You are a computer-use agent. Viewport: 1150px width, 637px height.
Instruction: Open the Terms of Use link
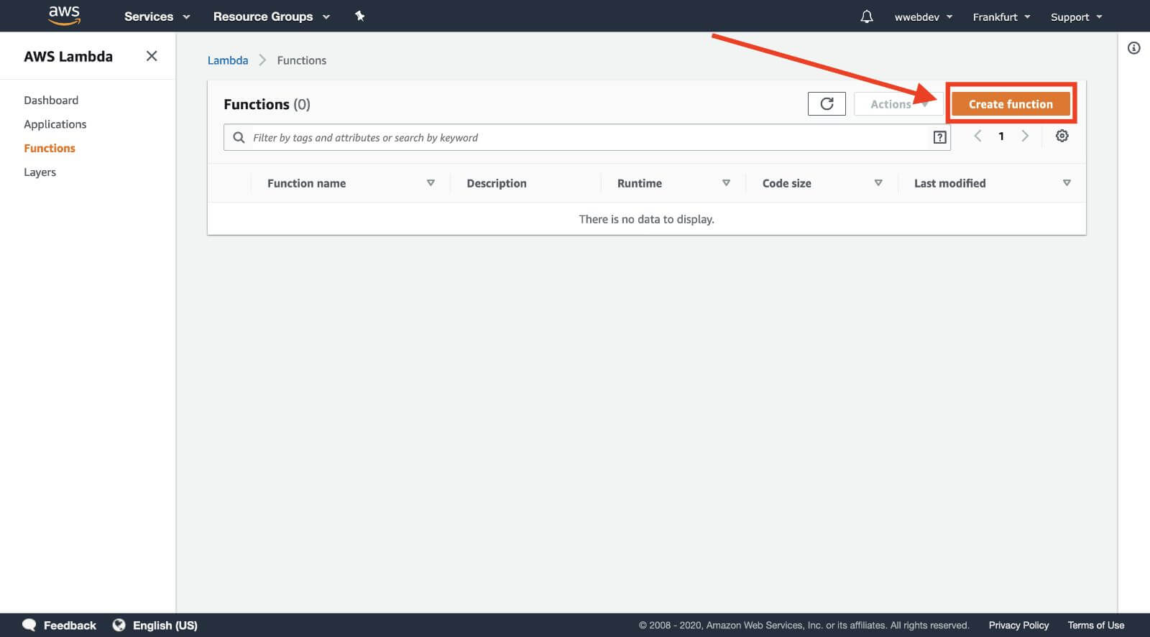pyautogui.click(x=1096, y=626)
